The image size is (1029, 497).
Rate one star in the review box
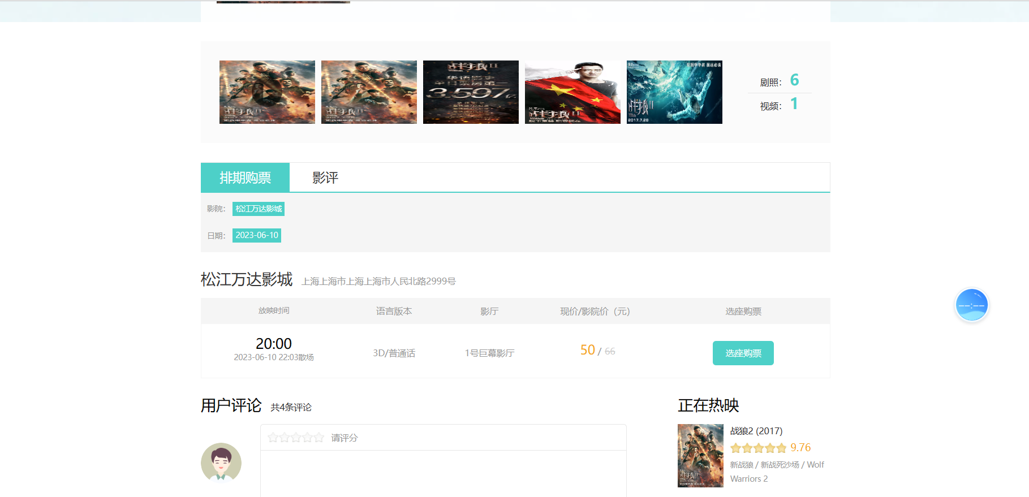tap(273, 438)
